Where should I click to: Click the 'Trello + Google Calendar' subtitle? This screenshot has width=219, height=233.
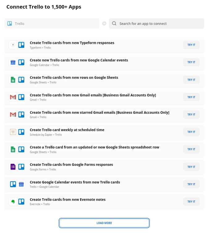pyautogui.click(x=44, y=187)
